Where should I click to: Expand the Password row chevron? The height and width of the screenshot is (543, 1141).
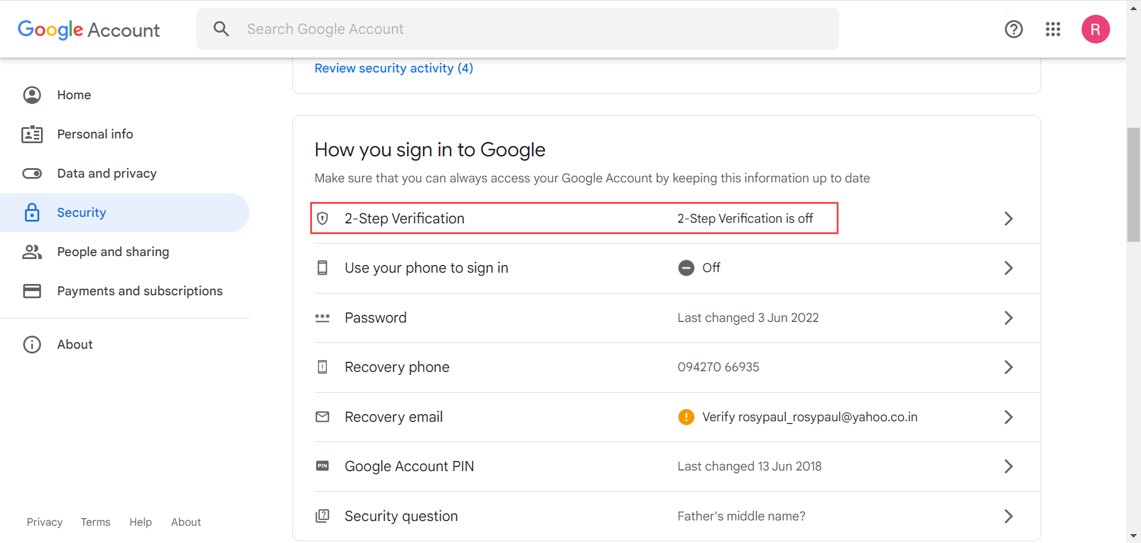pyautogui.click(x=1008, y=318)
